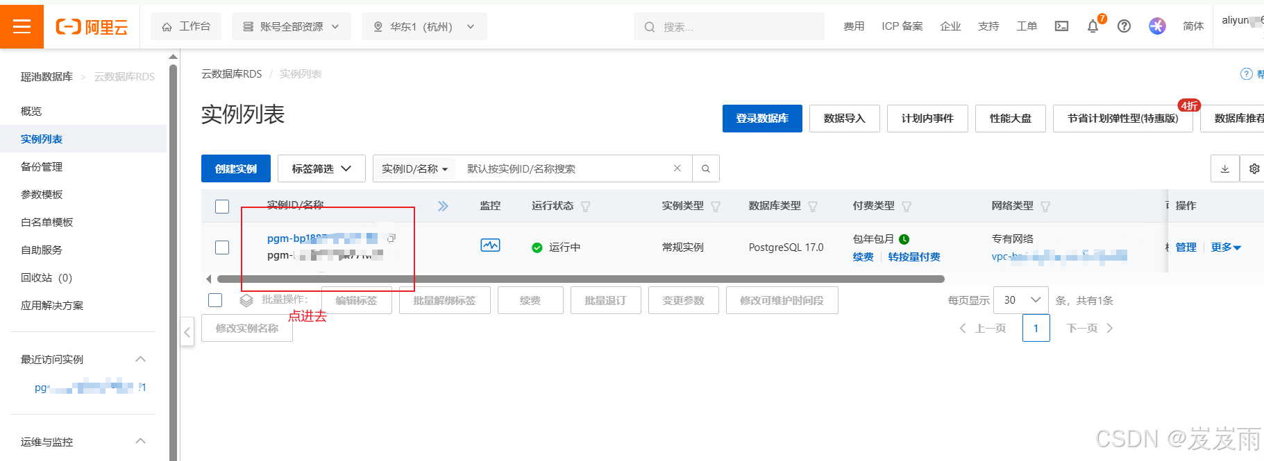This screenshot has height=461, width=1264.
Task: Change the page size dropdown showing 30
Action: tap(1021, 300)
